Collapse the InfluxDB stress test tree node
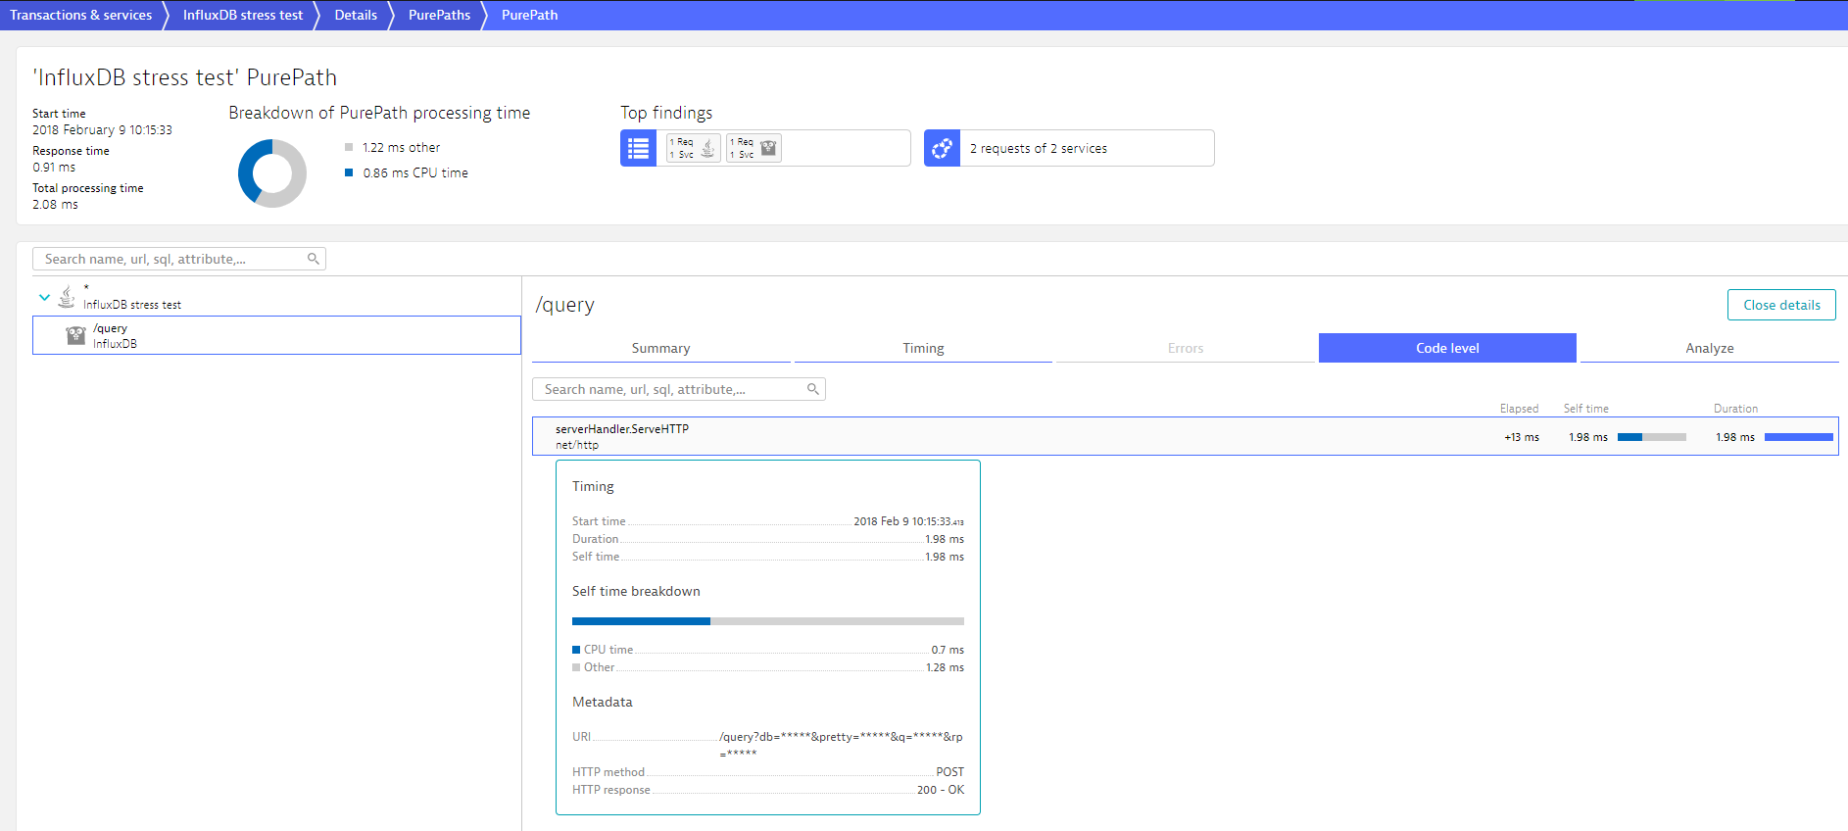 (44, 297)
